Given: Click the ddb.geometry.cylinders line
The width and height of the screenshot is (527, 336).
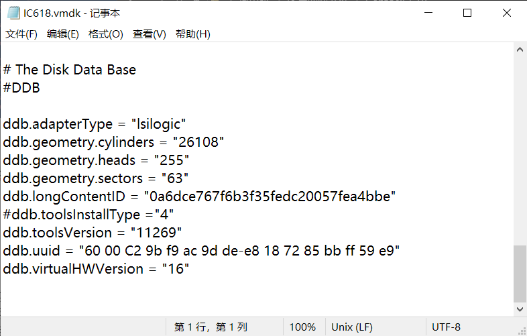Looking at the screenshot, I should coord(113,143).
